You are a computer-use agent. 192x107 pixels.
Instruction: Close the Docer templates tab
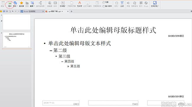coord(43,11)
